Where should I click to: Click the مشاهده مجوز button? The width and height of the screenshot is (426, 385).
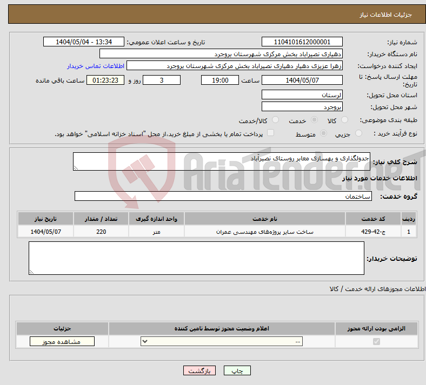[x=62, y=342]
